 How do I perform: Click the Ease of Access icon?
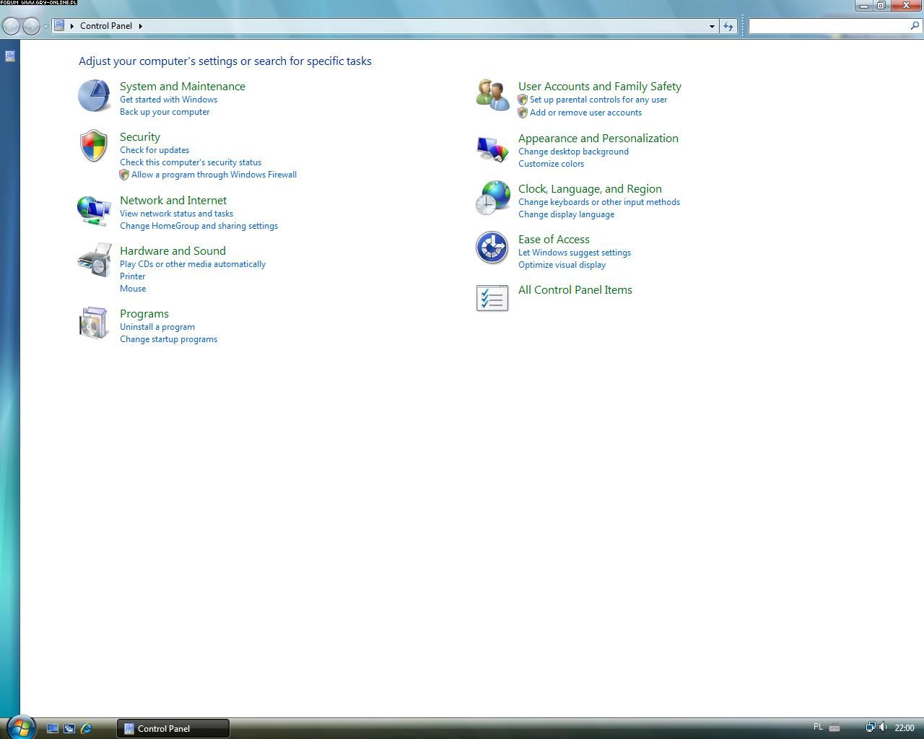click(x=492, y=248)
